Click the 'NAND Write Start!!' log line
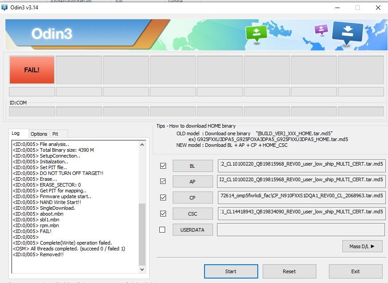Image resolution: width=388 pixels, height=283 pixels. 47,202
